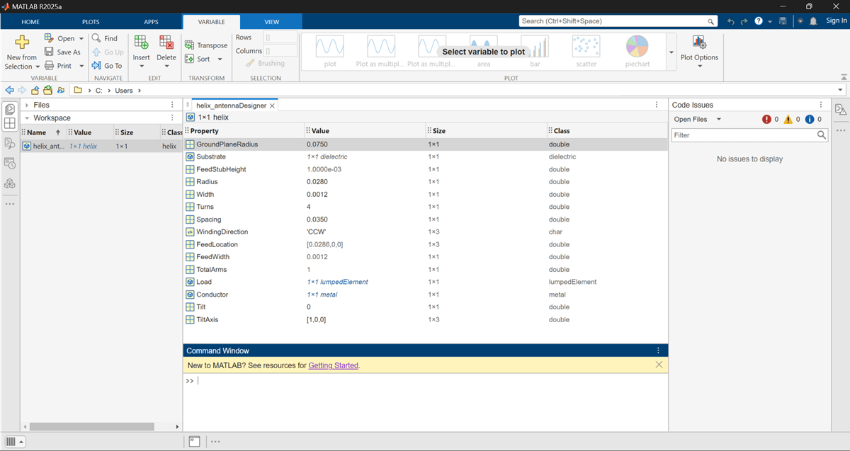Viewport: 850px width, 451px height.
Task: Open the Command History sidebar icon
Action: click(10, 164)
